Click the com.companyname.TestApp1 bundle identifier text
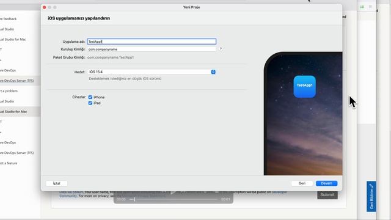Viewport: 391px width, 220px height. pyautogui.click(x=111, y=57)
